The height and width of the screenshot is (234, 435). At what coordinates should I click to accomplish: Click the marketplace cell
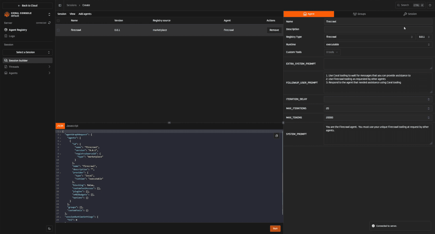click(160, 30)
